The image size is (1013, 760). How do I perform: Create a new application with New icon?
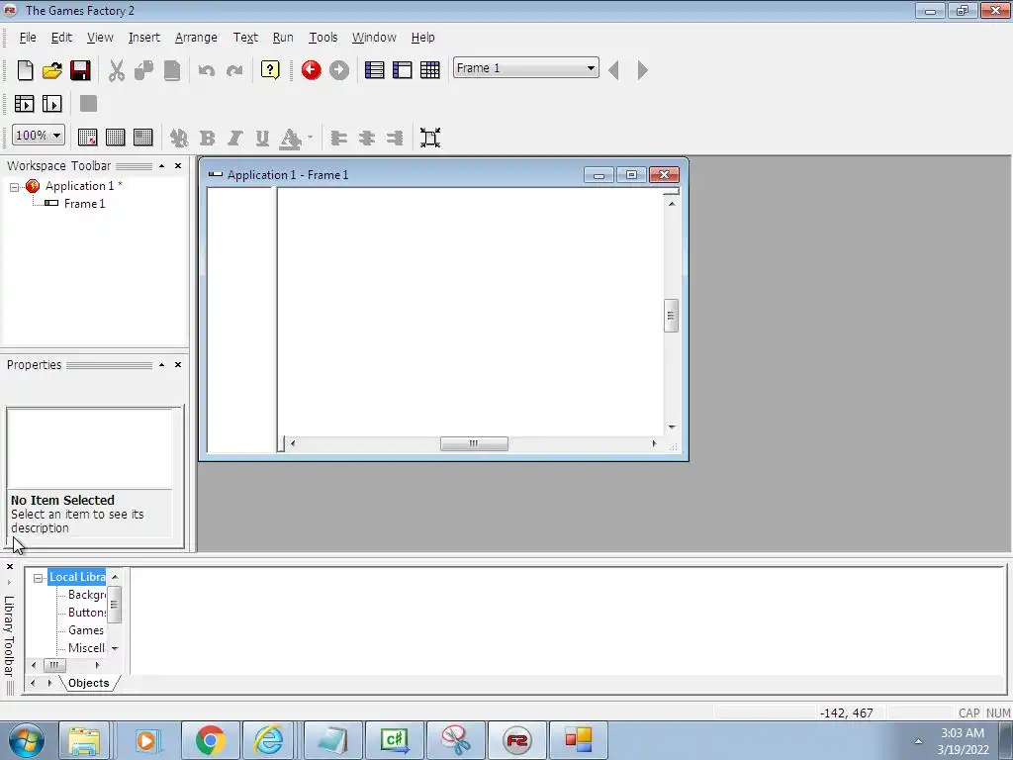[x=25, y=70]
